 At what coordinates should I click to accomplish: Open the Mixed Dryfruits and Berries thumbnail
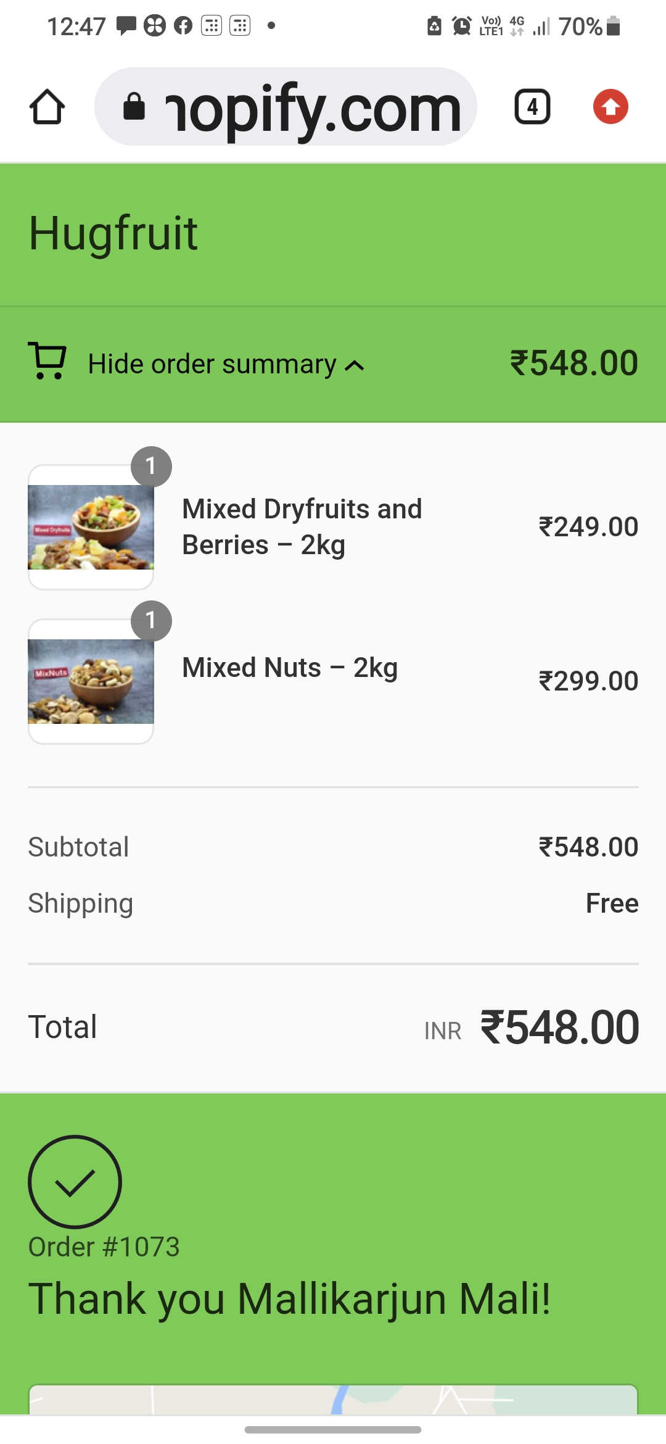point(91,527)
